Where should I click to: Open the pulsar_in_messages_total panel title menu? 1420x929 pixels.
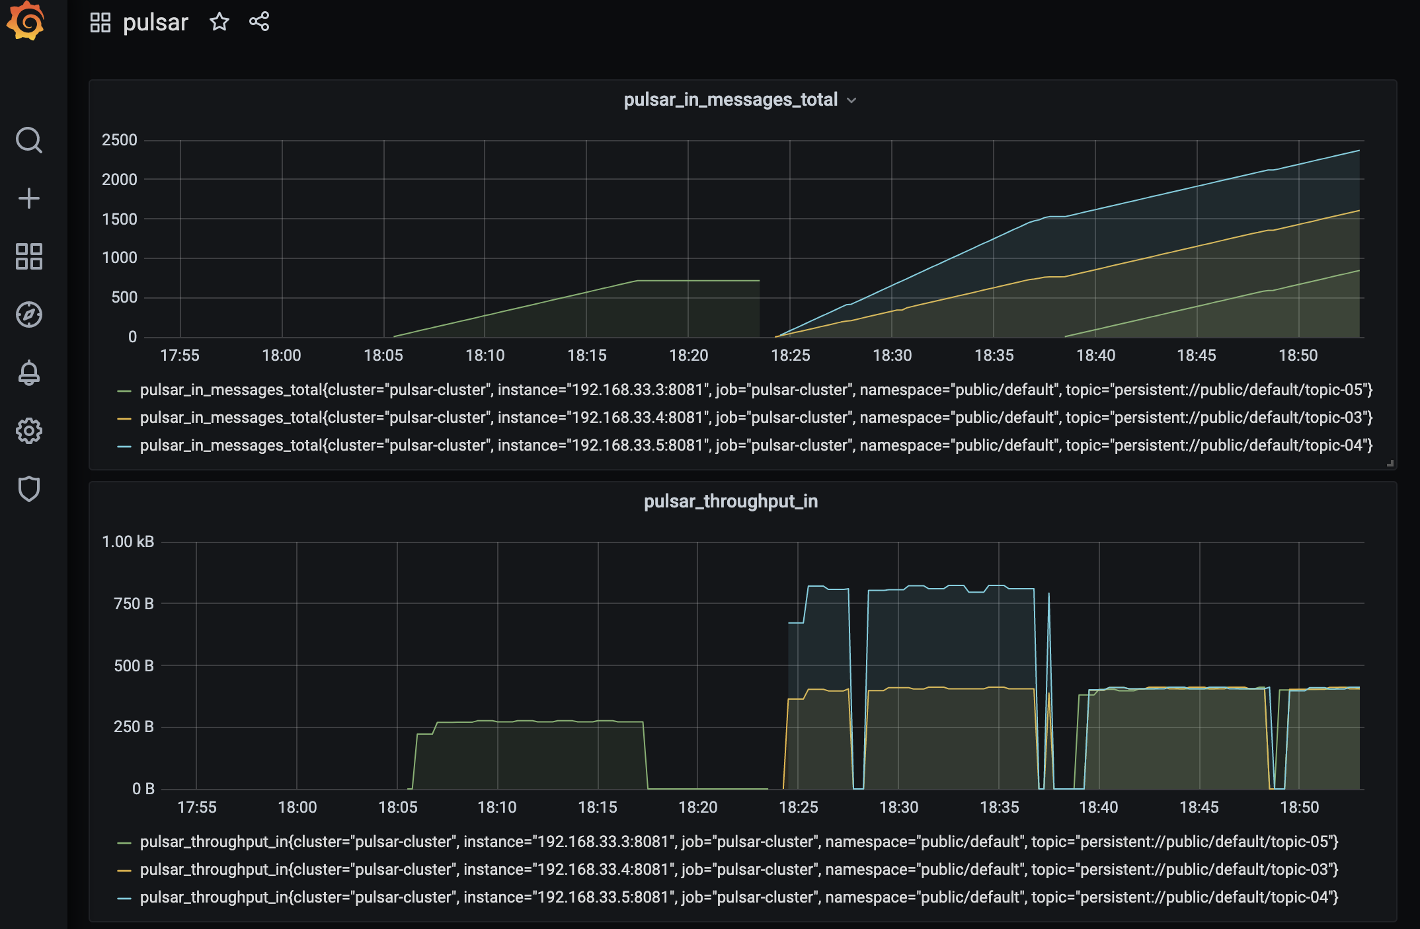[730, 100]
